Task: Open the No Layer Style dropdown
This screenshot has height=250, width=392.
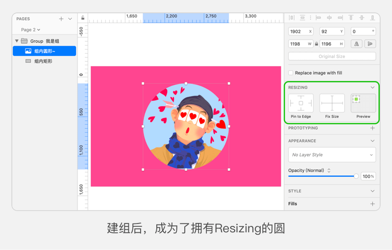Action: click(332, 155)
